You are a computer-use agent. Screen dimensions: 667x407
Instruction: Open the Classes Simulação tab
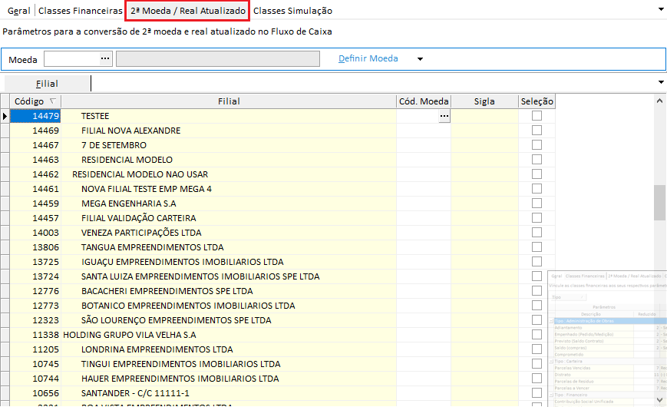click(293, 11)
